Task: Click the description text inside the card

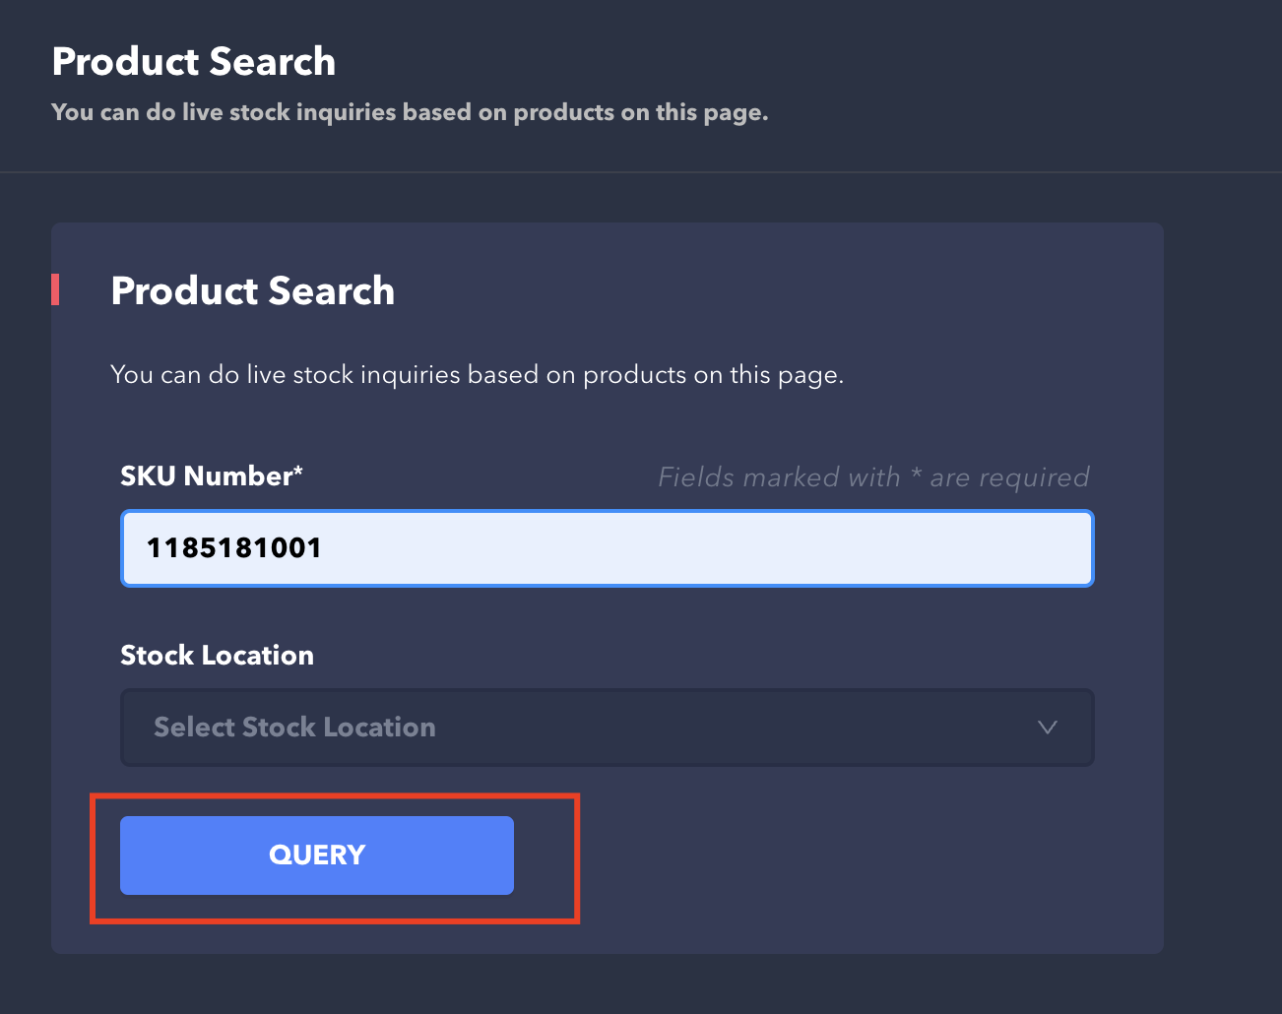Action: pyautogui.click(x=477, y=375)
